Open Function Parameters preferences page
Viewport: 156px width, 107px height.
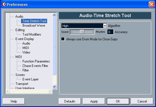(36, 61)
